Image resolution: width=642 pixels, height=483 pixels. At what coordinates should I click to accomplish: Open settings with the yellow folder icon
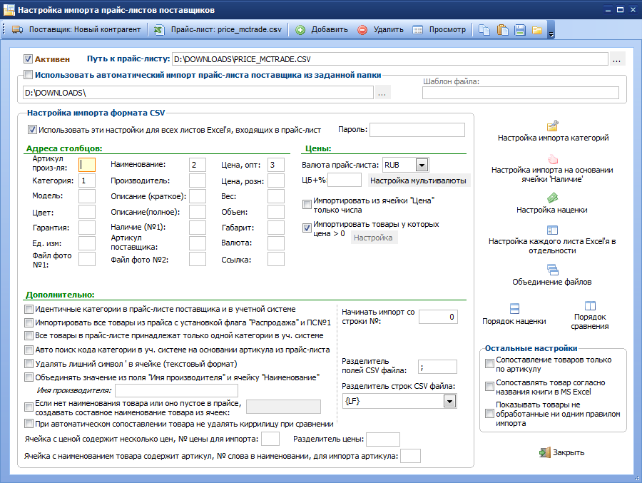pos(537,30)
